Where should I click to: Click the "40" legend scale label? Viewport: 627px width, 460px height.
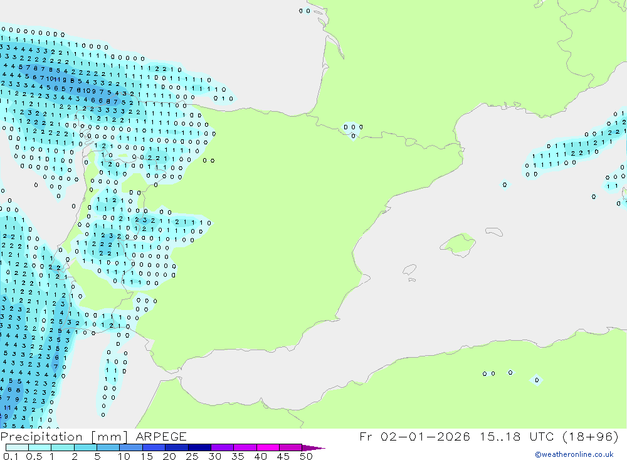click(260, 456)
